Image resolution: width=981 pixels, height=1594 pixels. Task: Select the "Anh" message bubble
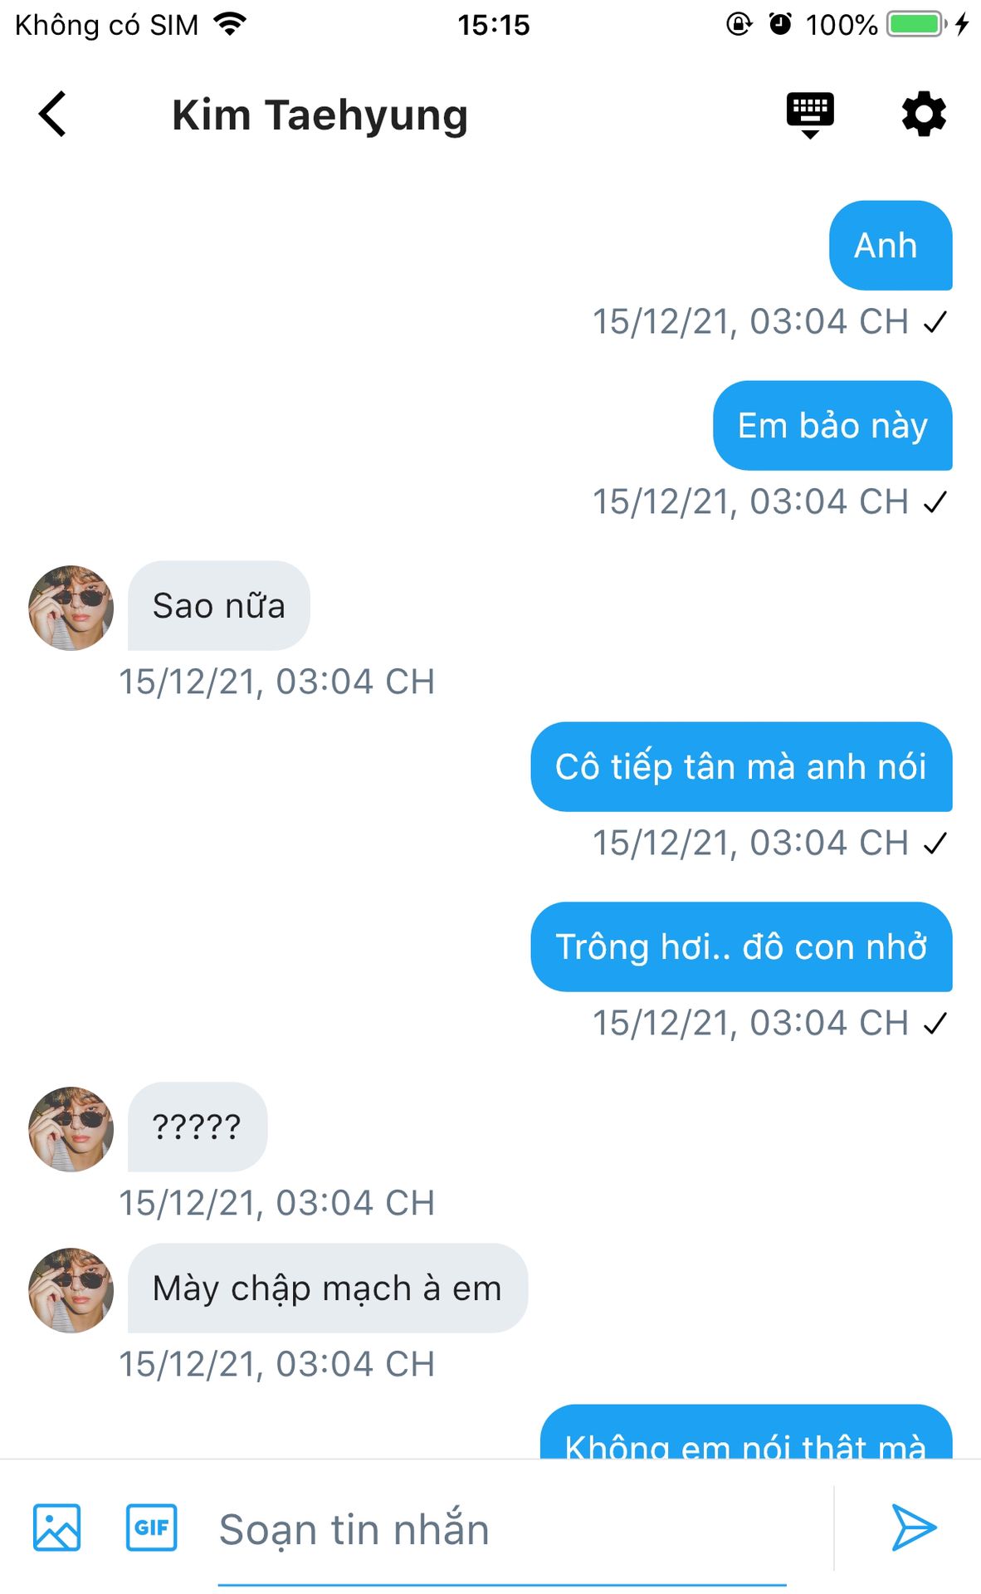(x=890, y=246)
